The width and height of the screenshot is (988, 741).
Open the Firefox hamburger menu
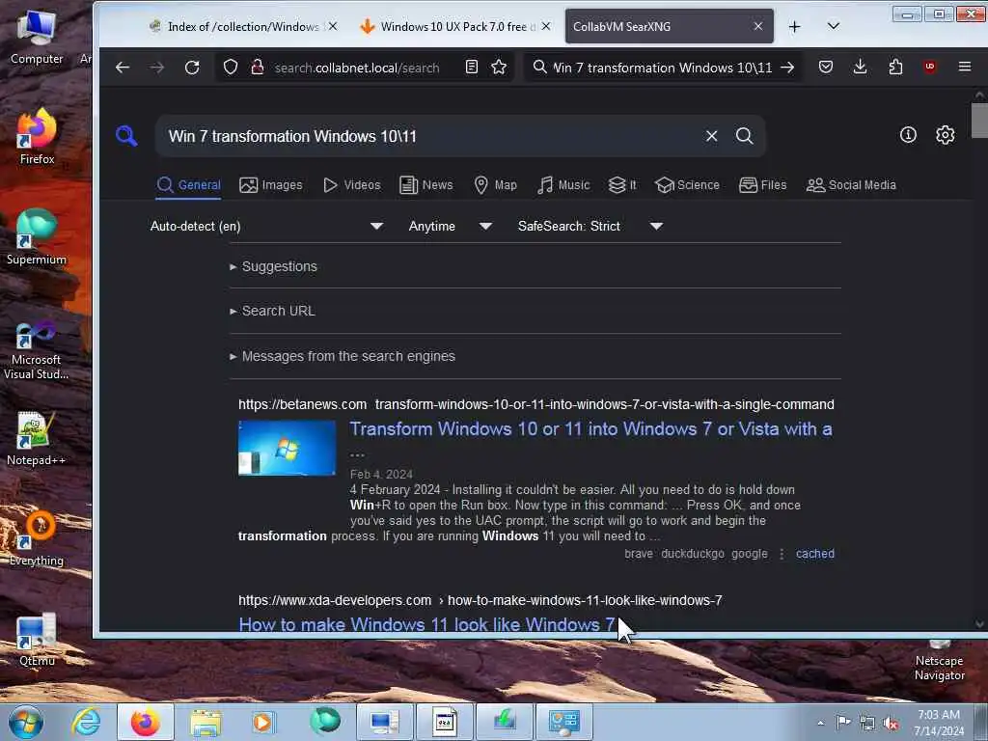[965, 67]
